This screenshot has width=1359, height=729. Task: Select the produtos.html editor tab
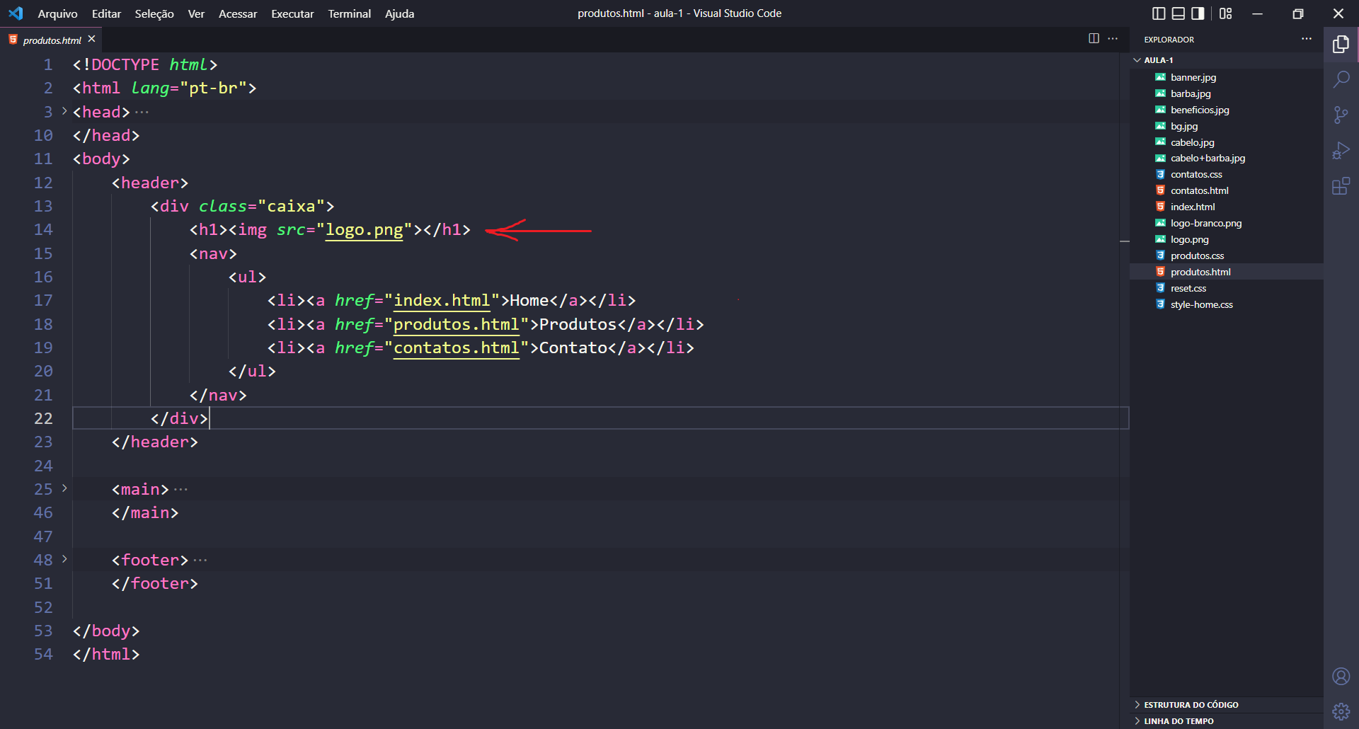click(x=52, y=40)
